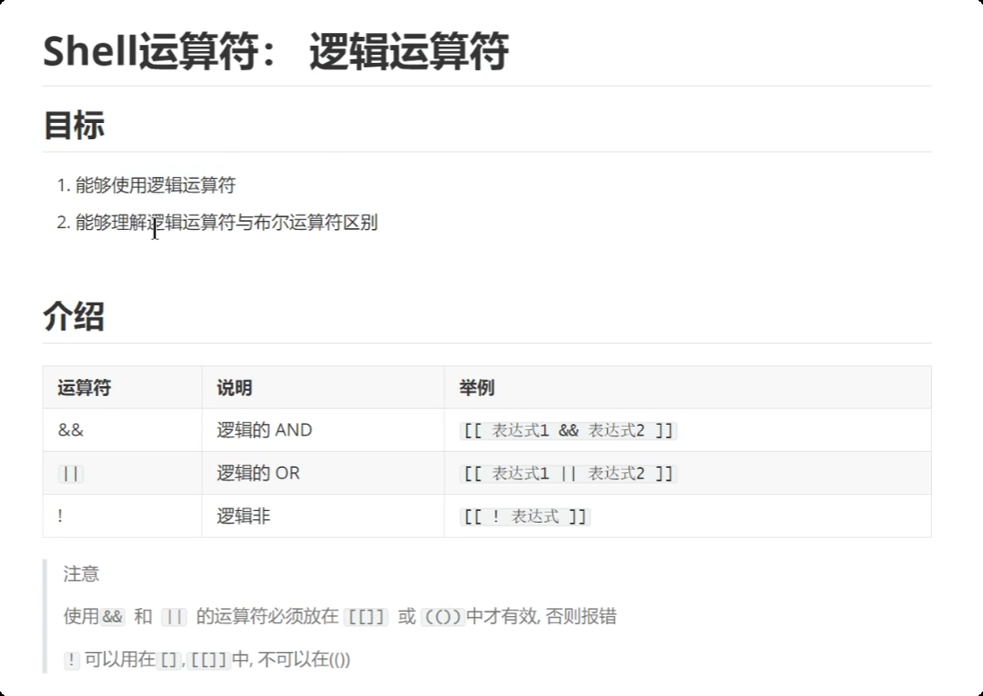
Task: Click list item '能够理解逻辑运算符与布尔运算符区别'
Action: [226, 222]
